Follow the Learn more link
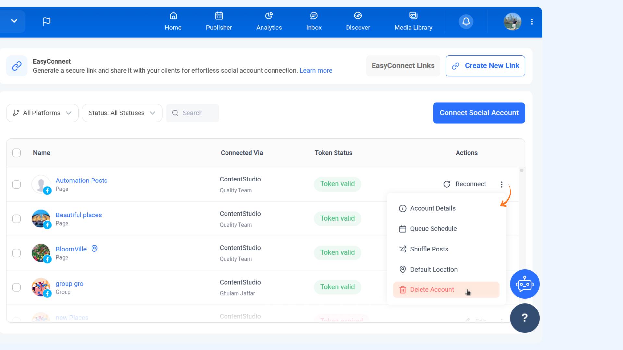 click(316, 71)
